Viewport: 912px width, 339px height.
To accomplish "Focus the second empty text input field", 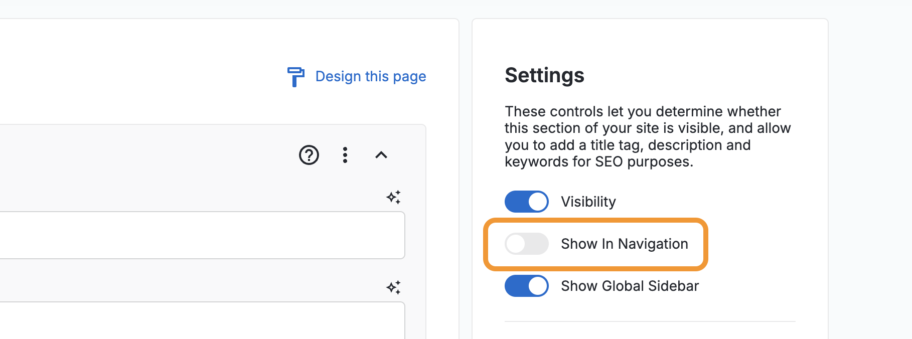I will click(x=201, y=321).
